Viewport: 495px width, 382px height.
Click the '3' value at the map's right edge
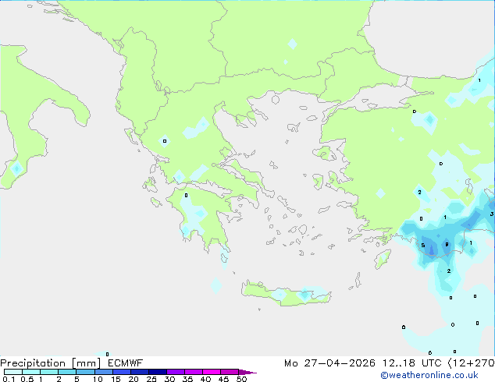point(492,214)
